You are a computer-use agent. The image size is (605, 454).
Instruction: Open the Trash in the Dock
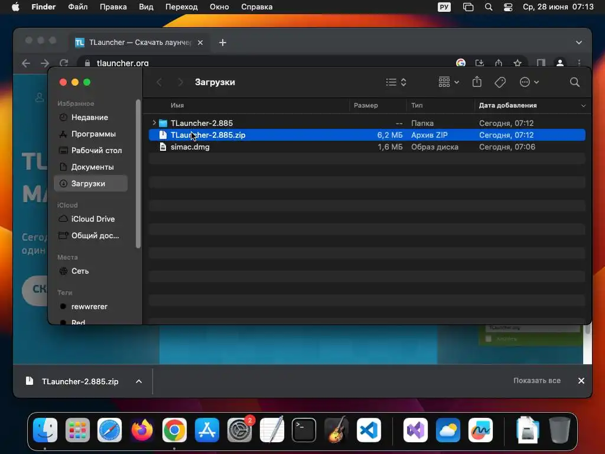point(560,430)
